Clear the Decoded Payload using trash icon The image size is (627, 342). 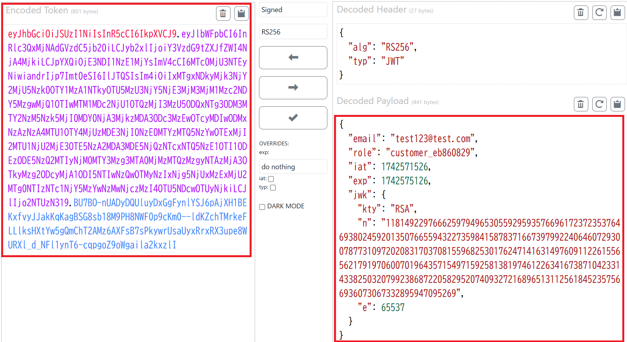coord(581,104)
